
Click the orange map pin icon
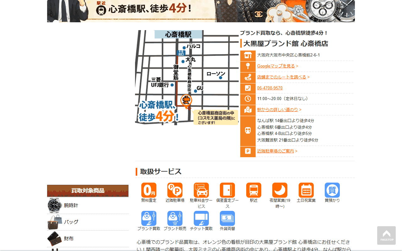[248, 67]
